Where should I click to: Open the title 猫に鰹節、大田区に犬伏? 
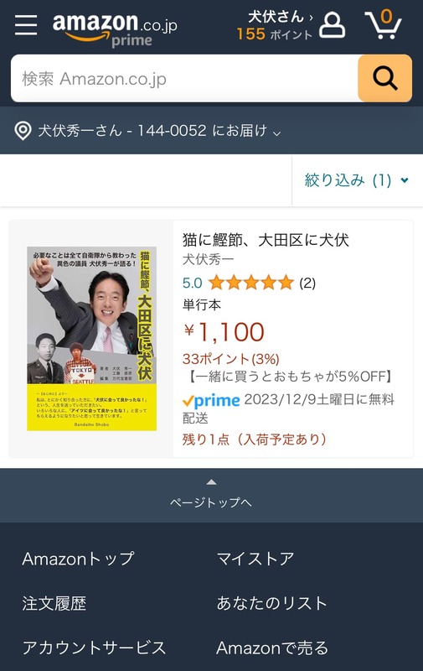point(266,240)
